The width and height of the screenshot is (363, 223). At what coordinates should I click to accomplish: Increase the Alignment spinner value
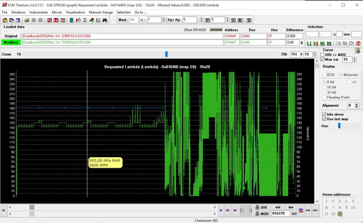[x=357, y=104]
